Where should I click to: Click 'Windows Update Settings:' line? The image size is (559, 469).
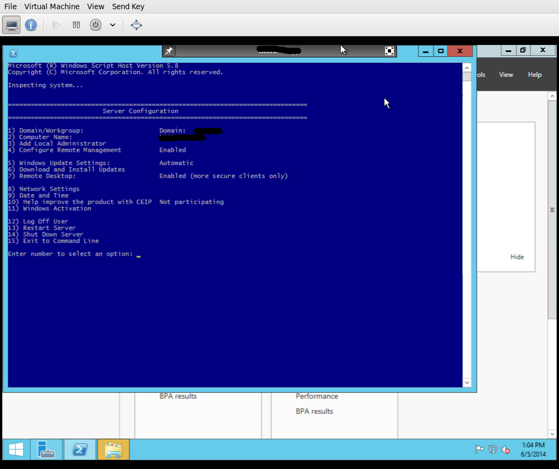tap(59, 163)
